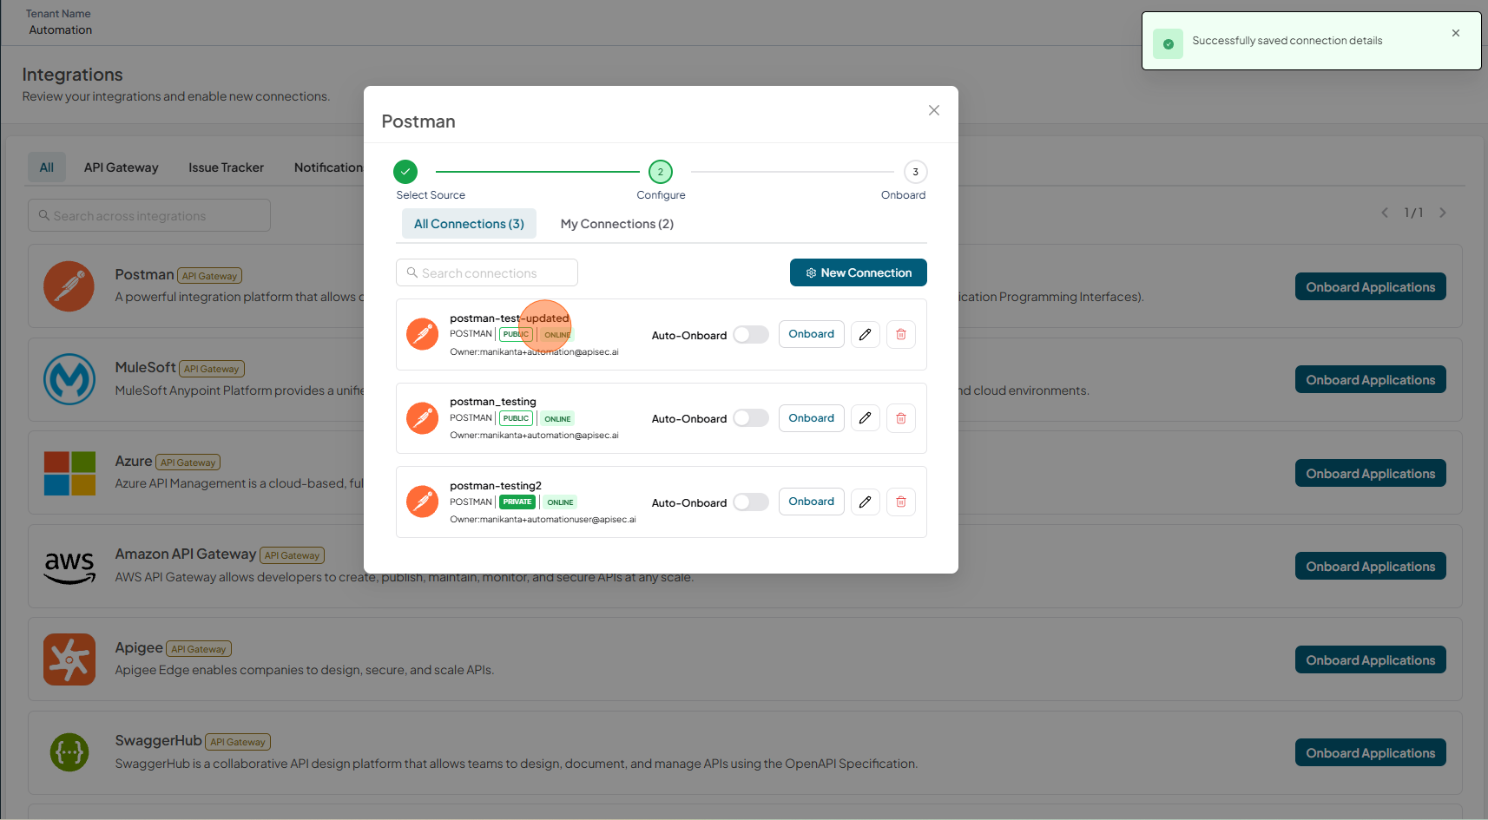Go to the next integrations page arrow

click(x=1443, y=213)
